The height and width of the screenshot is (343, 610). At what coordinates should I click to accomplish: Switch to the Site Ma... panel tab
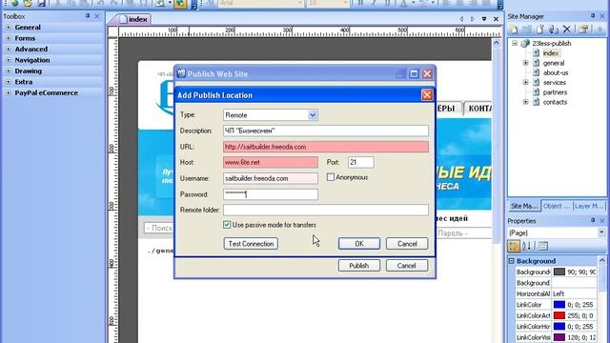[x=524, y=206]
